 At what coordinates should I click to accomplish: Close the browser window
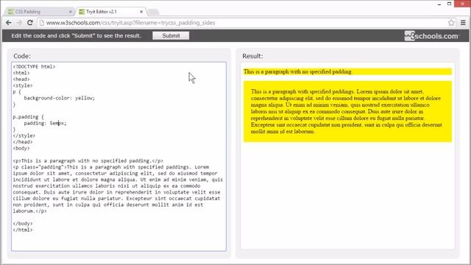[x=463, y=4]
